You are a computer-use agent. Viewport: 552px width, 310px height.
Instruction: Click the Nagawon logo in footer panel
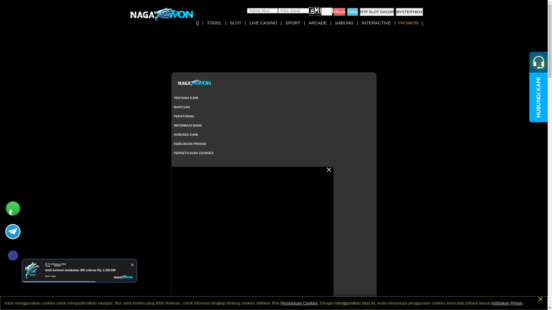click(x=194, y=83)
